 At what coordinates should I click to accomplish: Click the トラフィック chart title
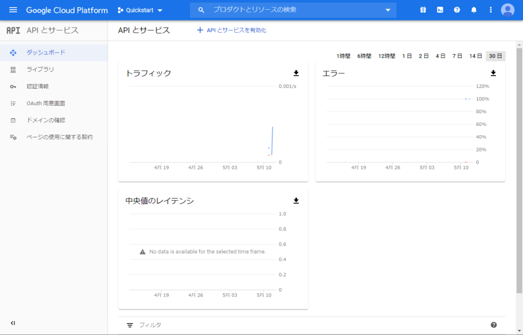(x=148, y=73)
